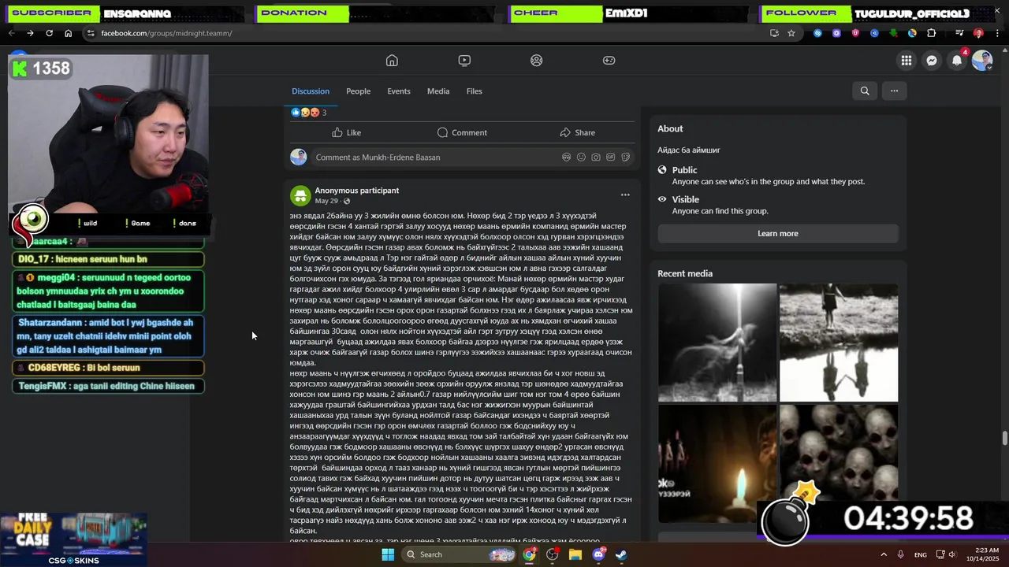Open the skulls media thumbnail
The image size is (1009, 567).
tap(839, 464)
